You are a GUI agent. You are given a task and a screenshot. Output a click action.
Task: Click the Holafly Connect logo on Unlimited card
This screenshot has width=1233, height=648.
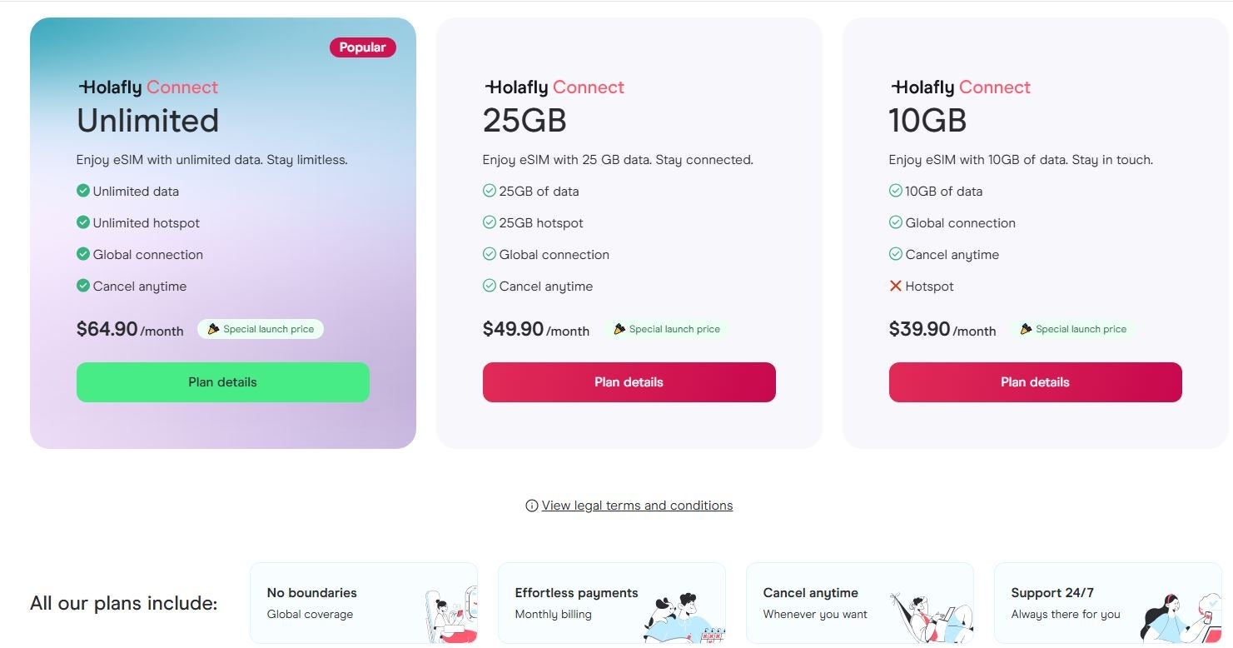[147, 87]
